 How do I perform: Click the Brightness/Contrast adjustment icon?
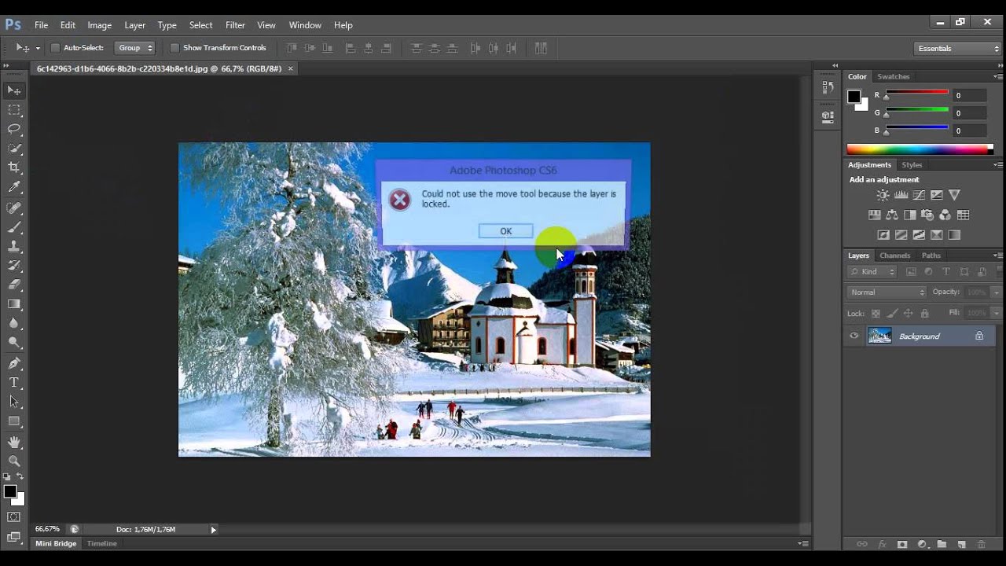pyautogui.click(x=883, y=195)
